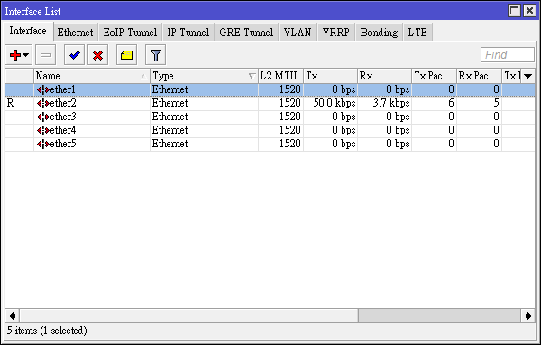Click the right arrow of horizontal scrollbar
Image resolution: width=541 pixels, height=345 pixels.
[x=527, y=315]
